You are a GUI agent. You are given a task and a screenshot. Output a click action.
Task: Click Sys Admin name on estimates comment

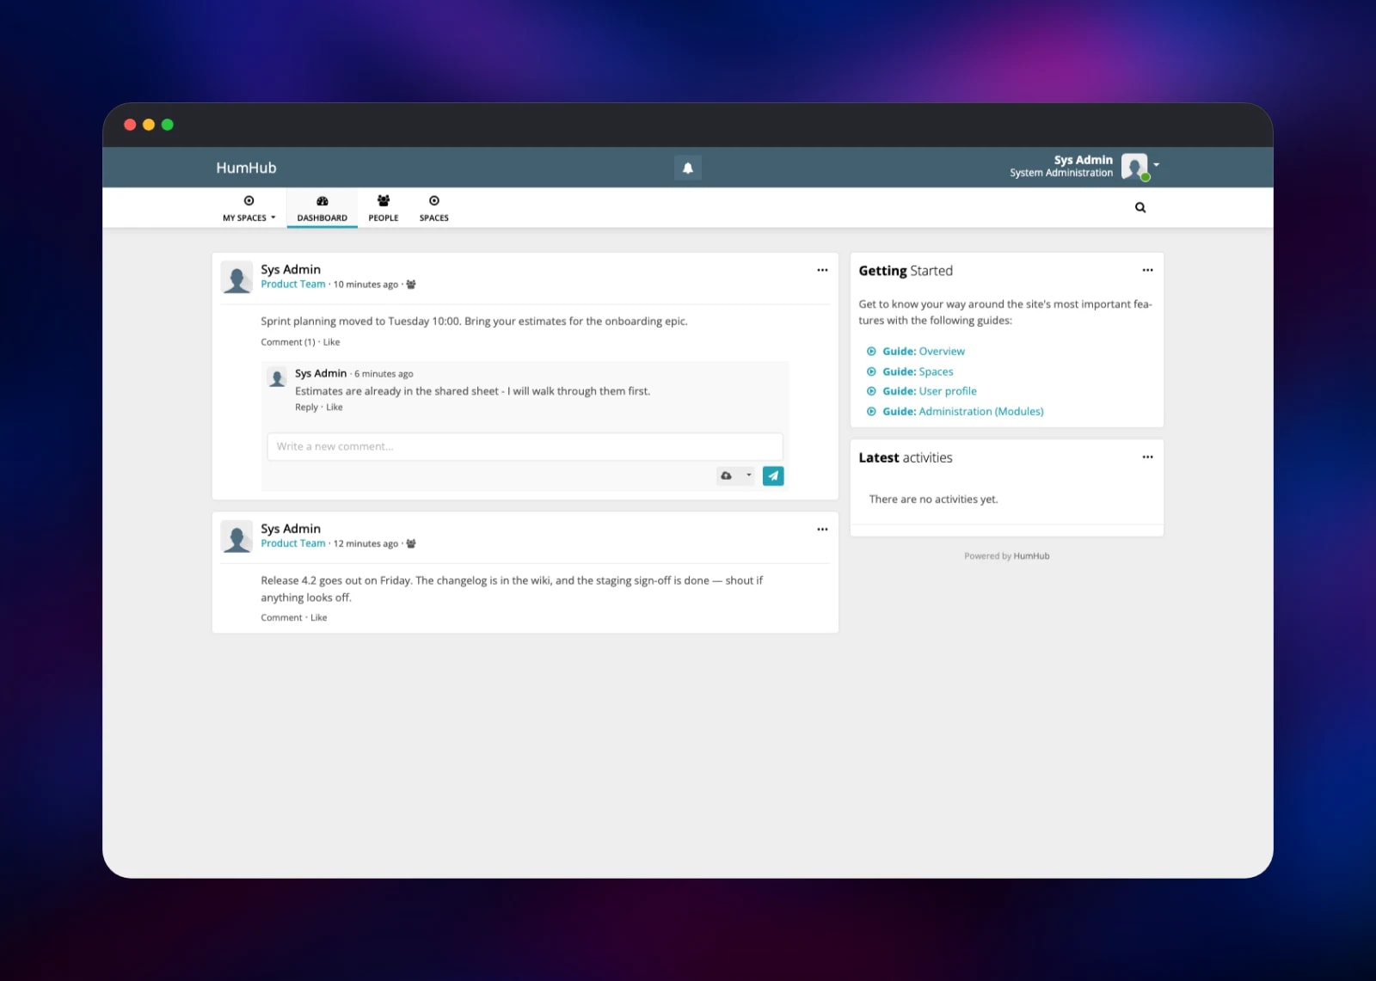pos(321,373)
